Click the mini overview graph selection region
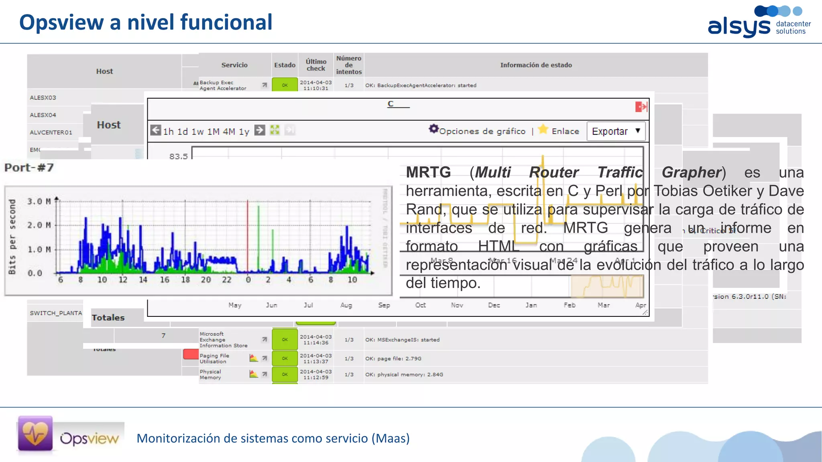The image size is (822, 462). coord(607,286)
